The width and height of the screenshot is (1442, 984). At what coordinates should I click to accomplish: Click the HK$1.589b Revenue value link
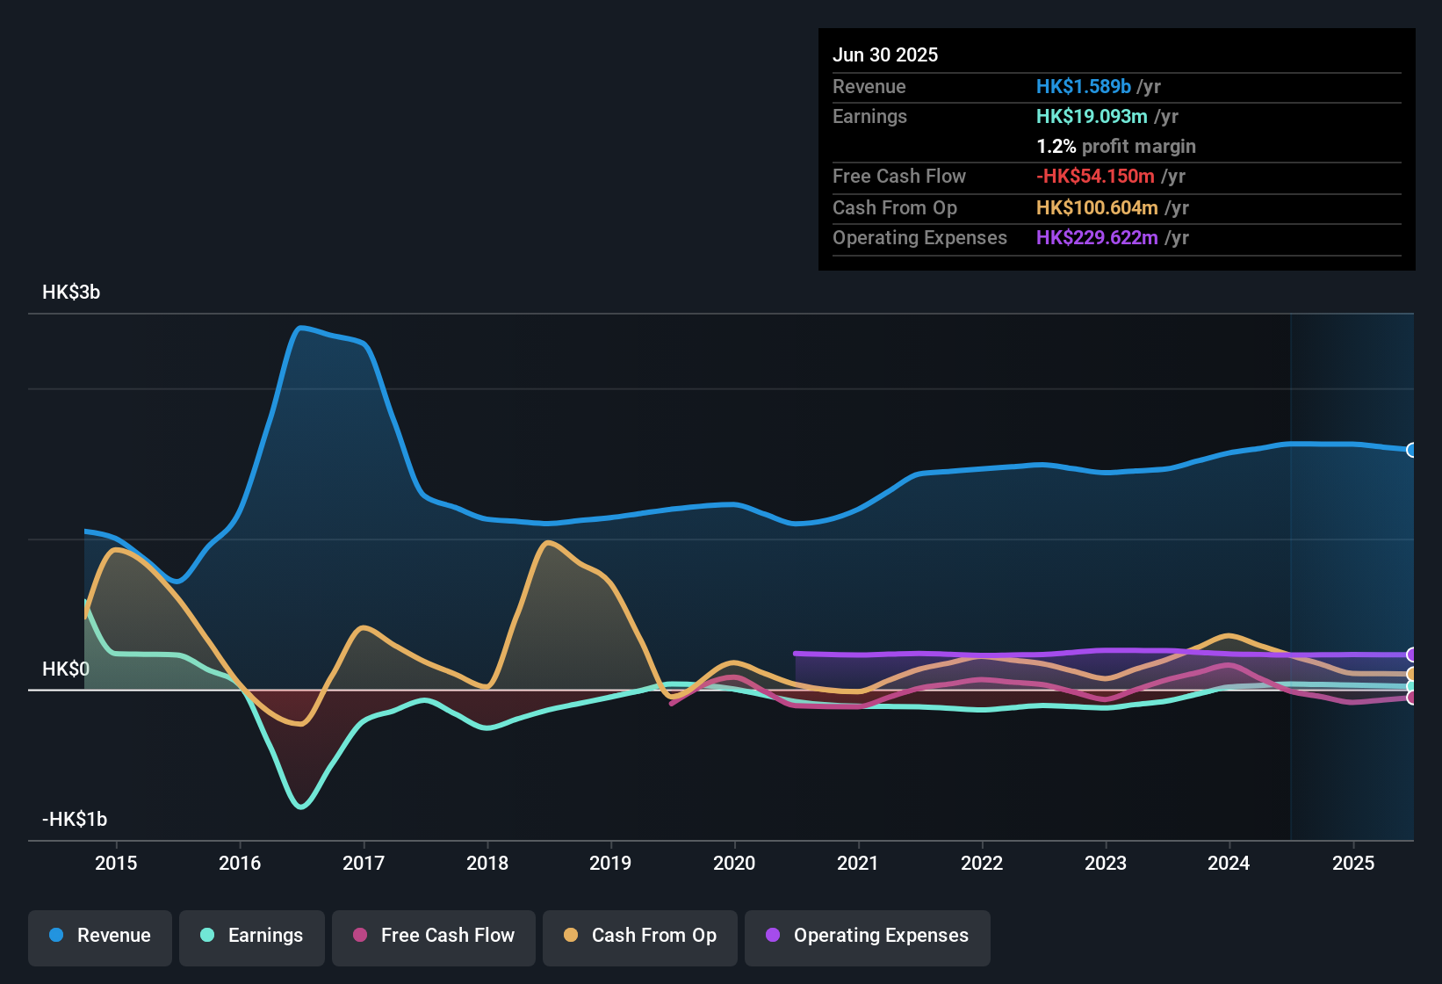coord(1082,87)
